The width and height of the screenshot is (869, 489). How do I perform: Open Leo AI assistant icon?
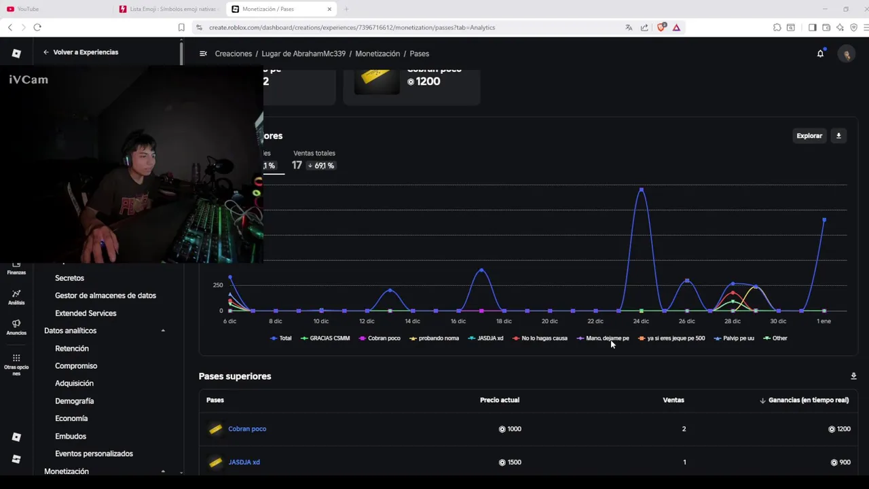click(840, 27)
